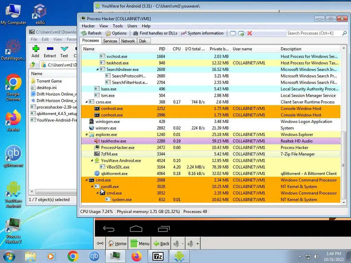The width and height of the screenshot is (351, 263).
Task: Open Find handles or DLLs
Action: pyautogui.click(x=155, y=33)
